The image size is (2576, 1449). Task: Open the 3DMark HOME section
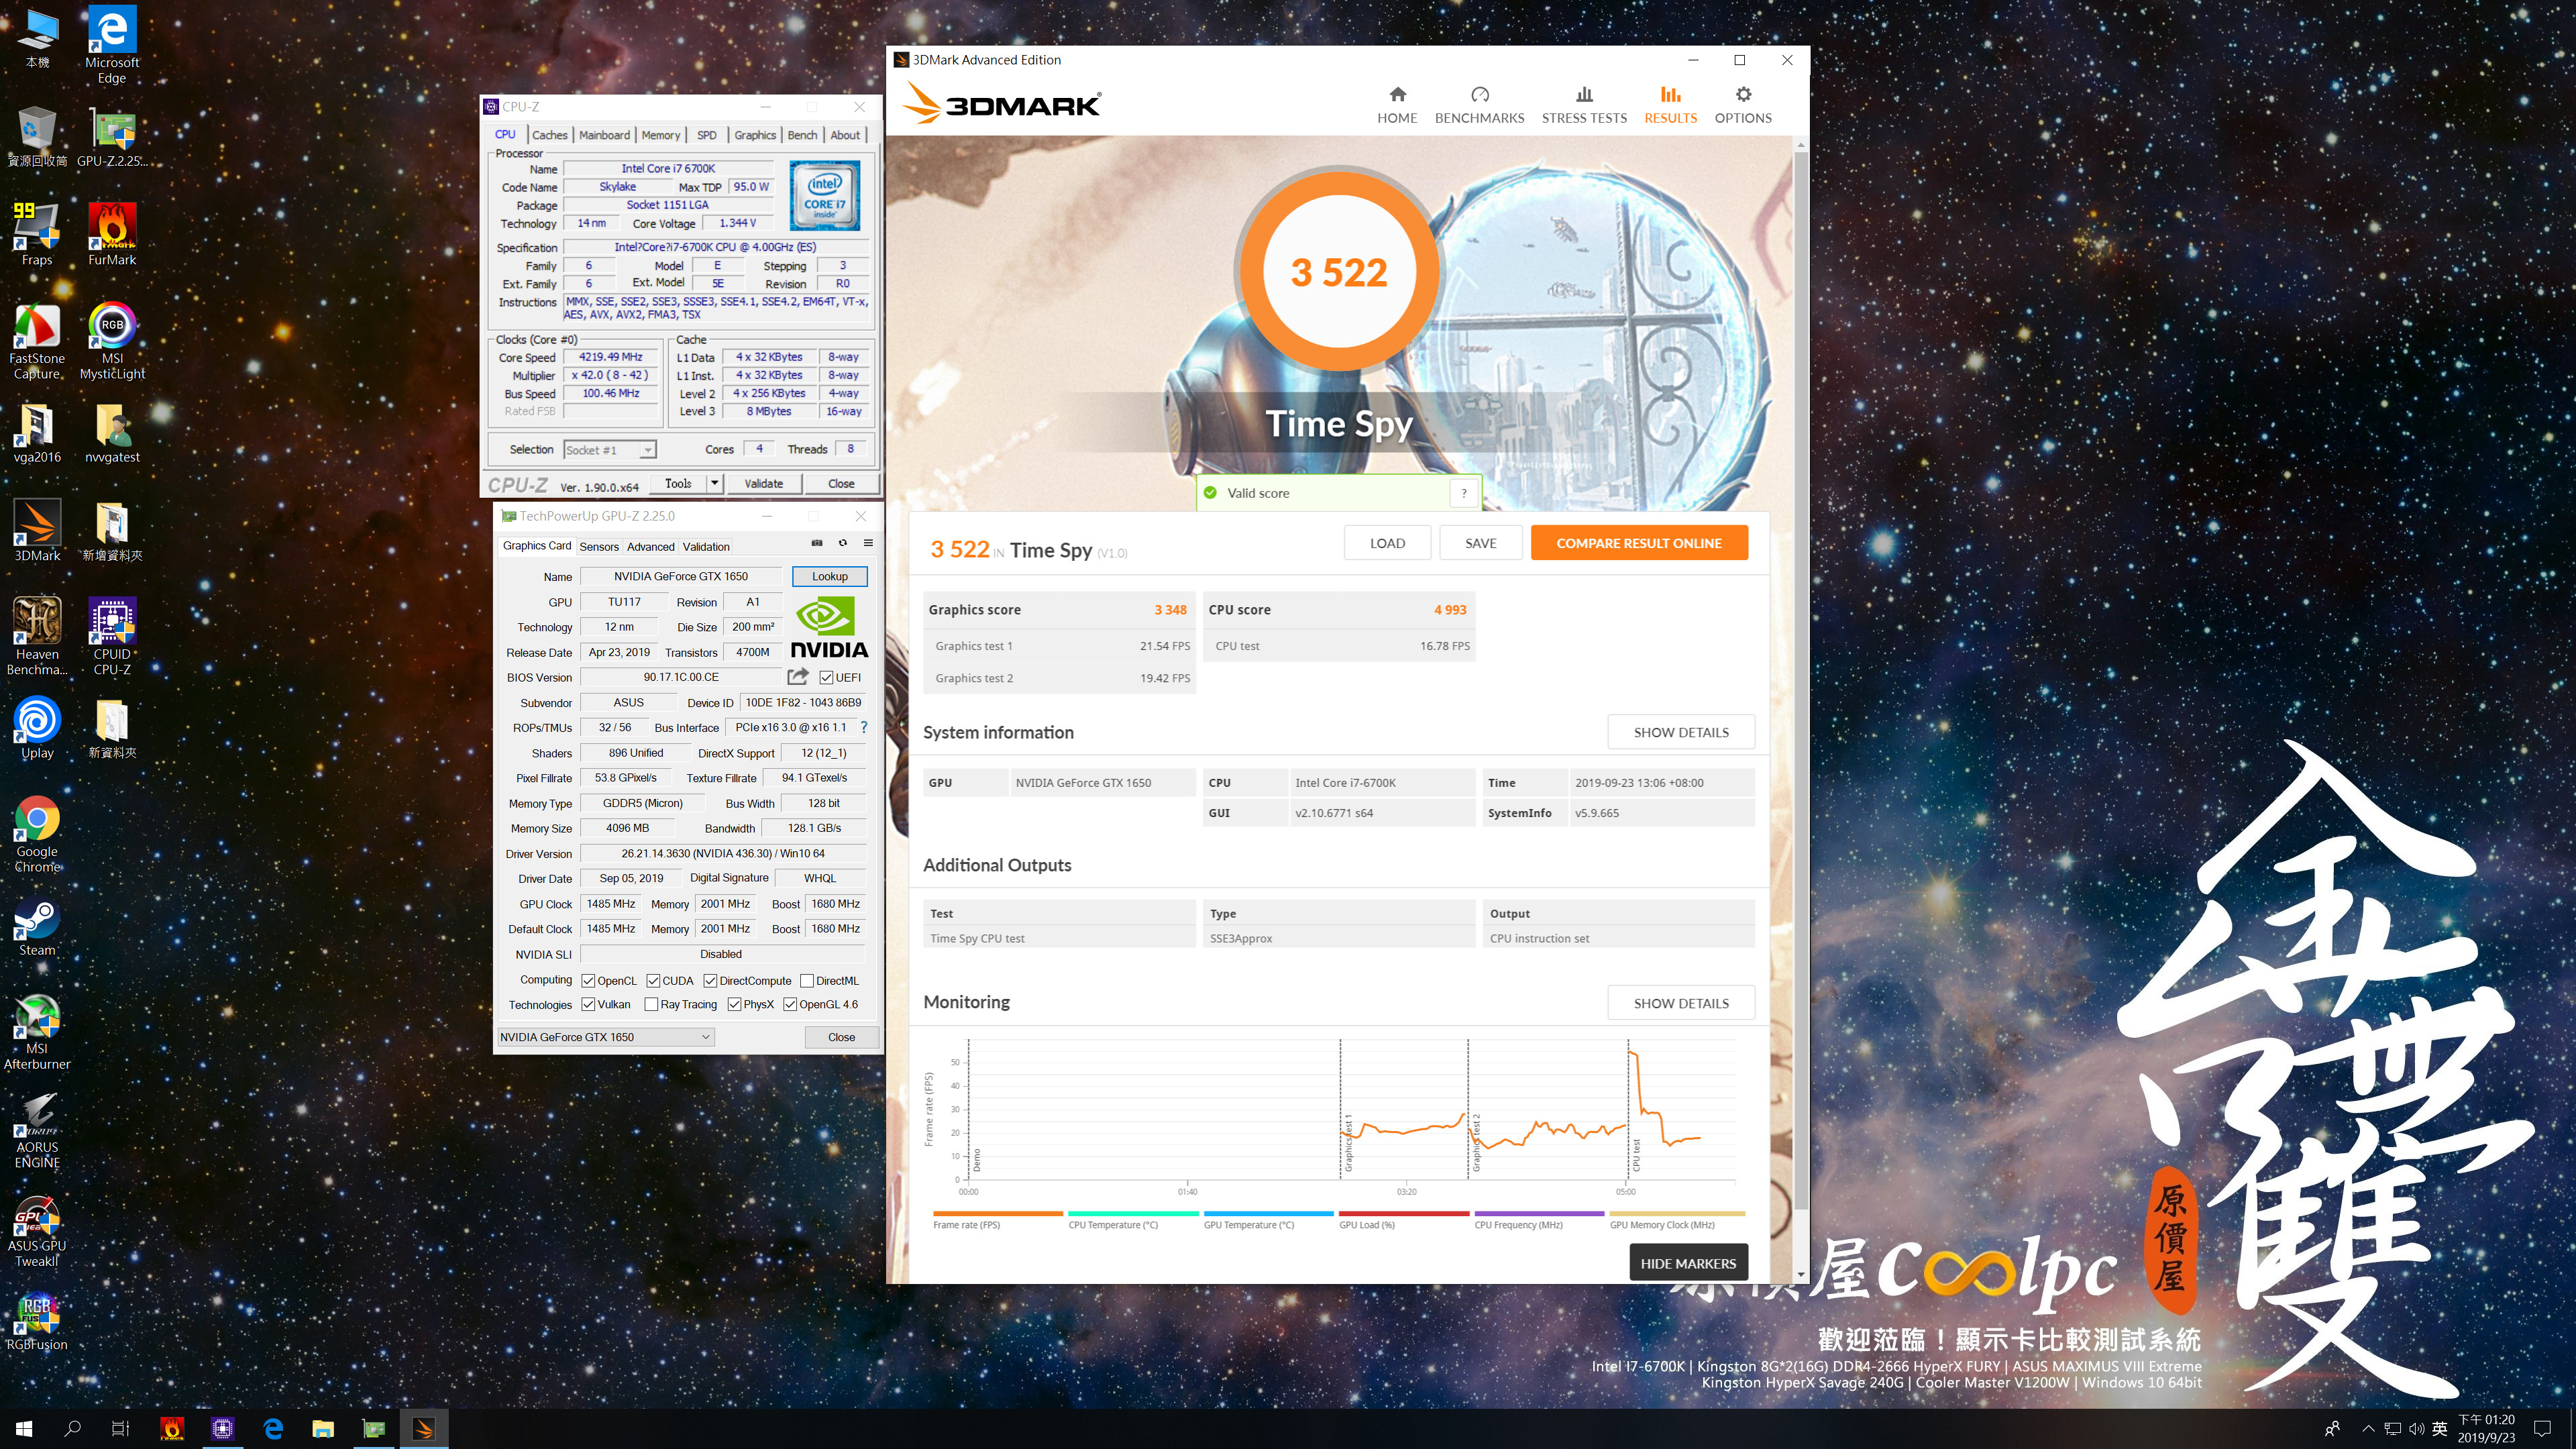pos(1397,105)
